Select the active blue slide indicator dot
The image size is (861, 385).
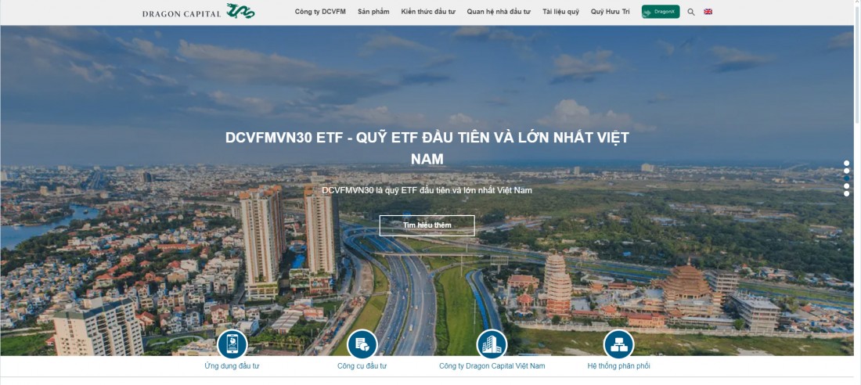(x=847, y=178)
